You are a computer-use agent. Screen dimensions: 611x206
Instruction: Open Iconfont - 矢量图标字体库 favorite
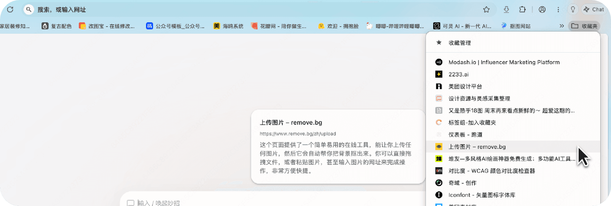point(513,195)
